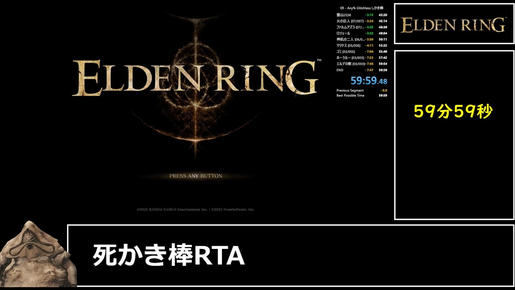
Task: Click the 49:04 split time
Action: tap(383, 33)
